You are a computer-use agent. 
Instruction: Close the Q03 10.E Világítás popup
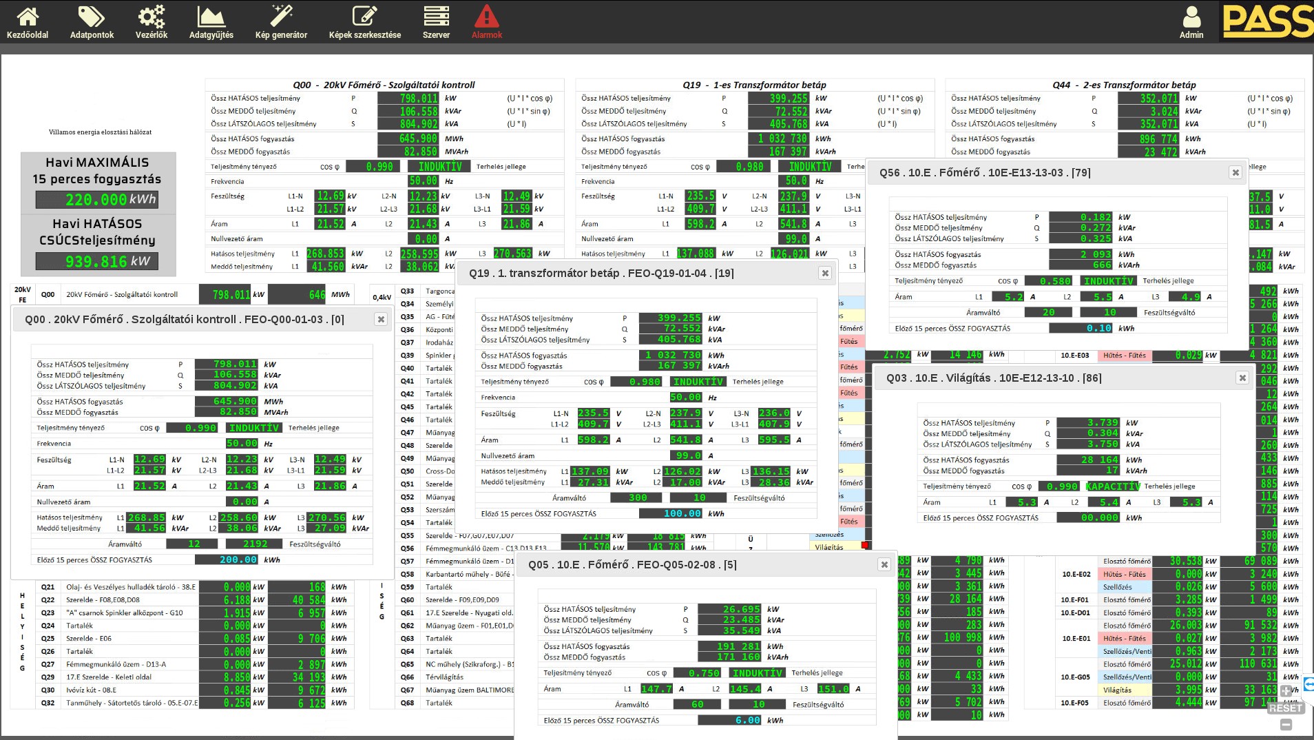tap(1242, 378)
